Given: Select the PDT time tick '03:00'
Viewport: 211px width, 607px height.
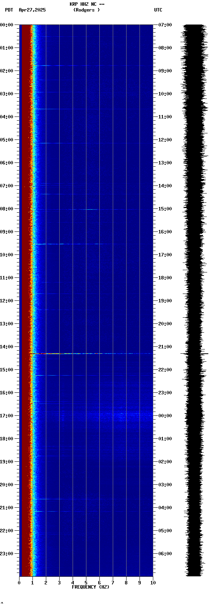Looking at the screenshot, I should point(6,94).
